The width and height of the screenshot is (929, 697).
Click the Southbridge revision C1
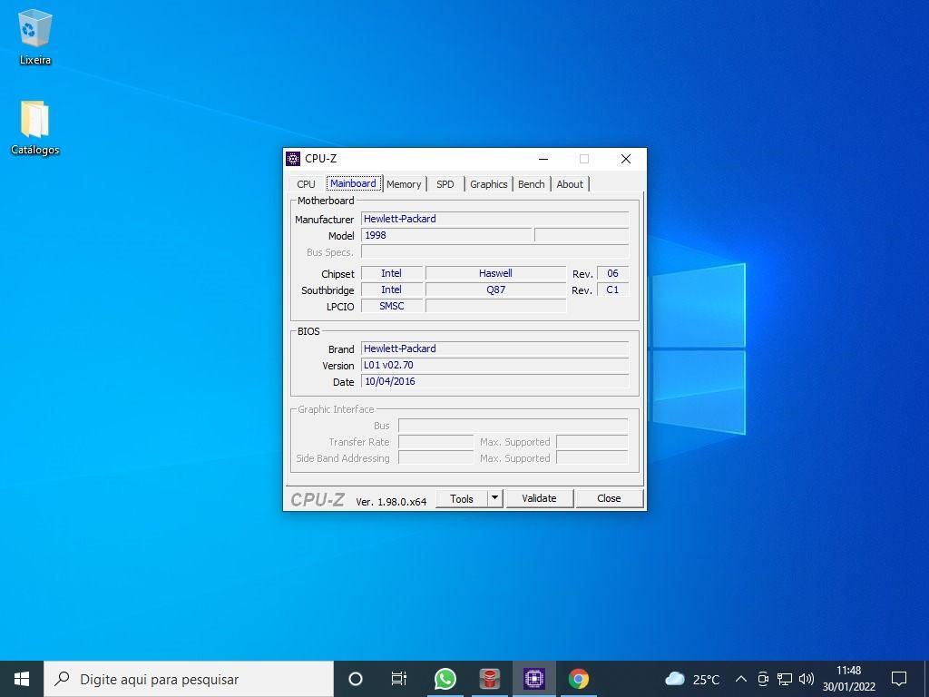(612, 290)
